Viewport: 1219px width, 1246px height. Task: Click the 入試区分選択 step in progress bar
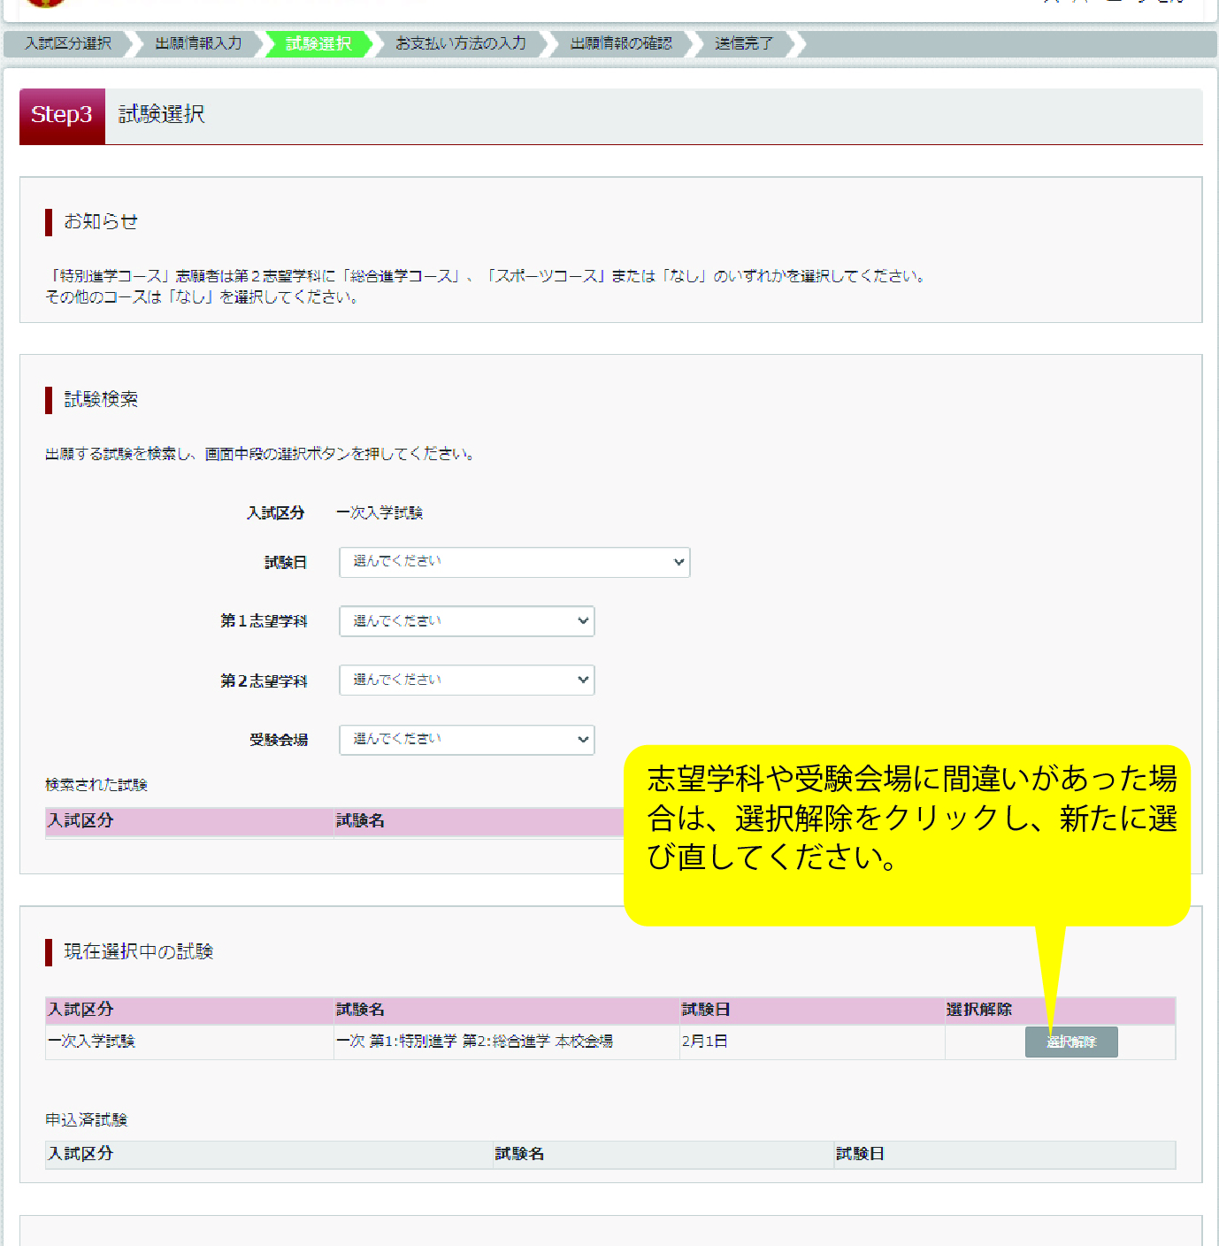pos(68,43)
